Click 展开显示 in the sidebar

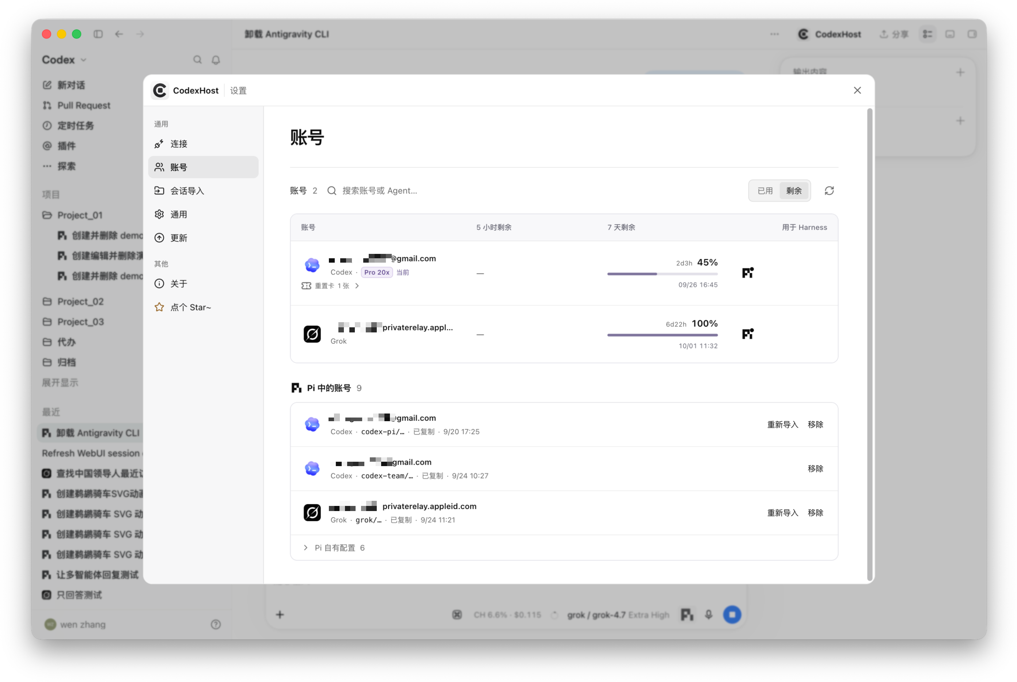tap(60, 382)
